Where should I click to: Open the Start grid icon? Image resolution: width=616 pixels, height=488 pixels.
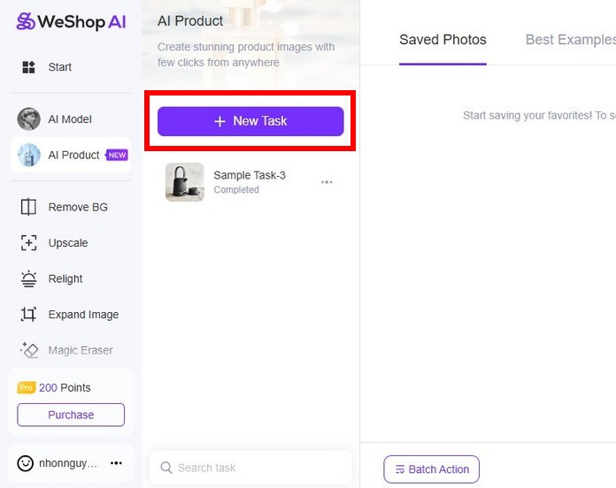click(x=28, y=67)
